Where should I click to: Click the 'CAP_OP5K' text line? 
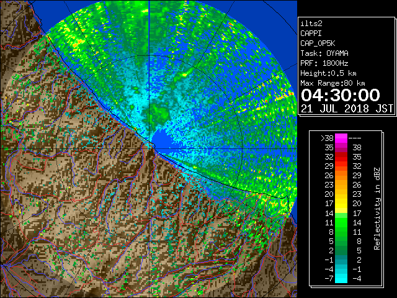[318, 43]
